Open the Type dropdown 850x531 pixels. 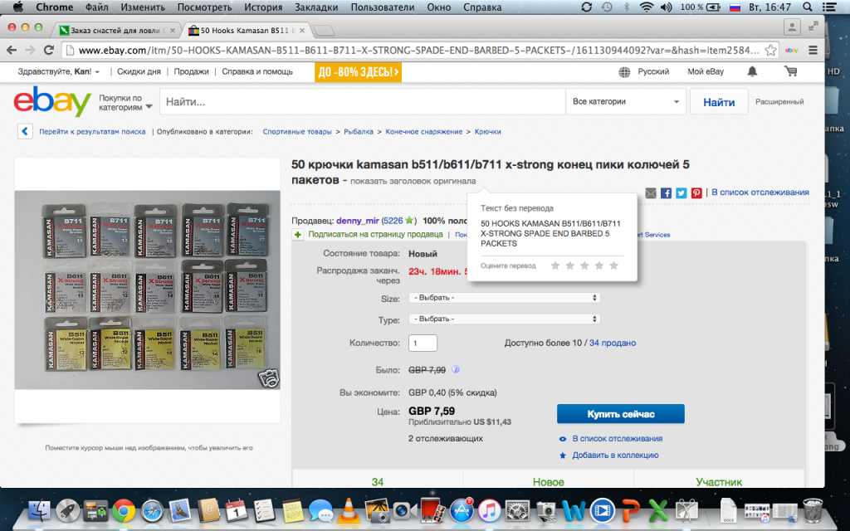coord(504,319)
